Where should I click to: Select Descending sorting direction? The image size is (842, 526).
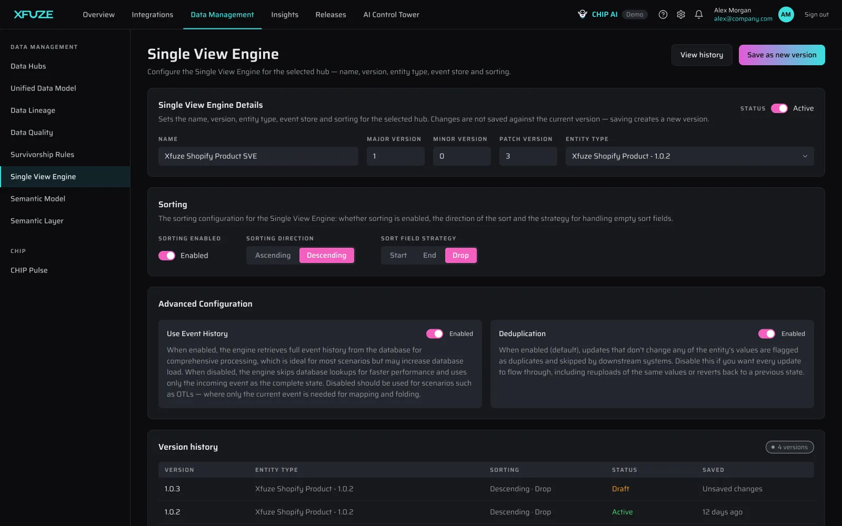327,256
